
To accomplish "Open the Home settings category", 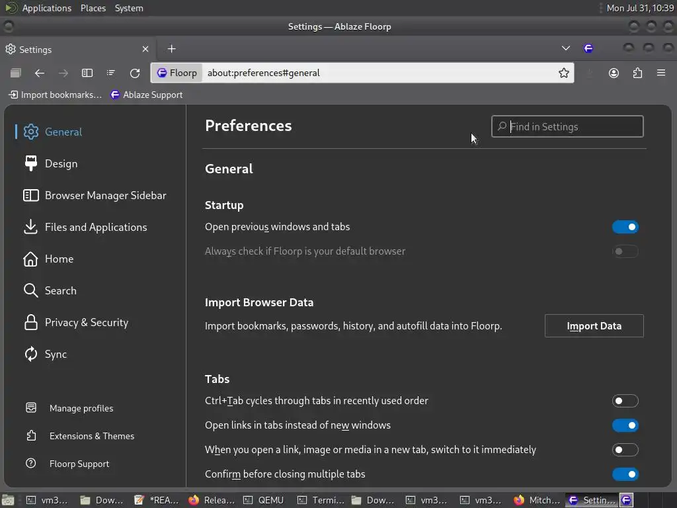I will click(x=48, y=259).
